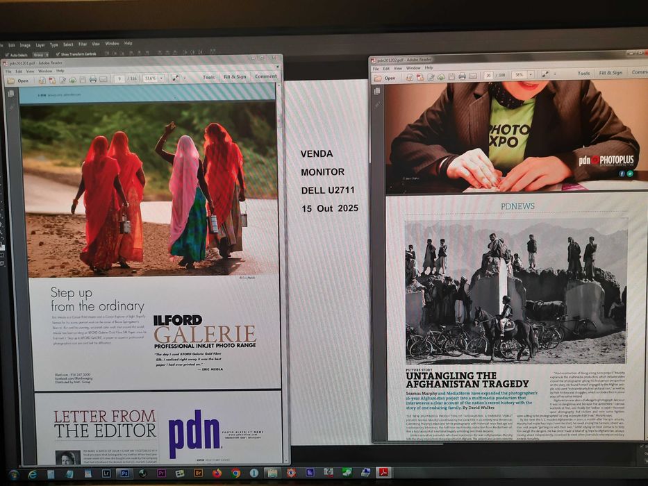Open Window menu in pdn201201 Reader window
The width and height of the screenshot is (648, 486).
coord(45,71)
